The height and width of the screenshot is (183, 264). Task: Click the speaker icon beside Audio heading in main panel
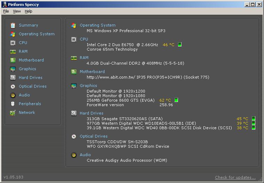[x=74, y=155]
